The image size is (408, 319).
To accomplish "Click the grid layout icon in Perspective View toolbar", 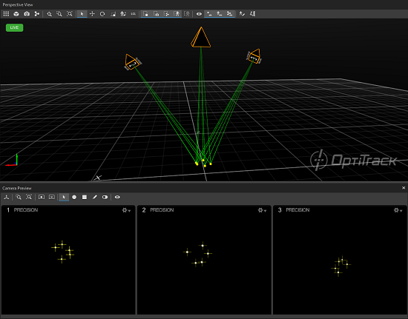I will tap(6, 14).
